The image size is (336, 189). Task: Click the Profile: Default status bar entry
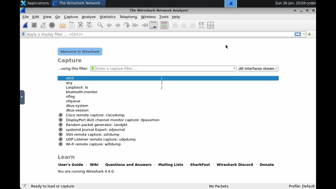tap(302, 186)
